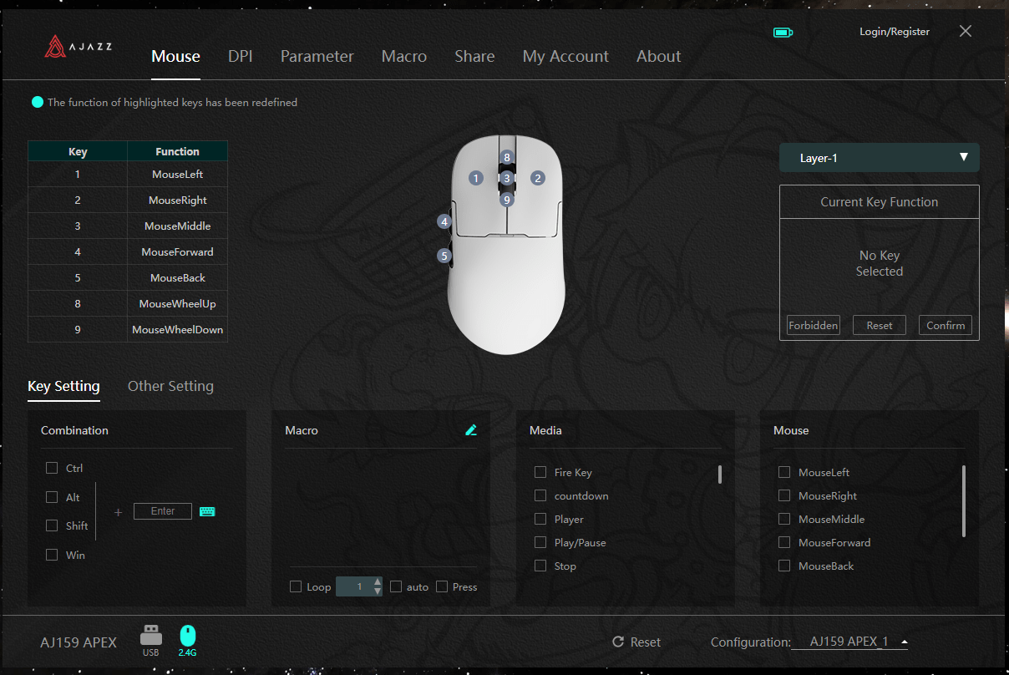The width and height of the screenshot is (1009, 675).
Task: Click mouse button marker 1 on diagram
Action: [476, 178]
